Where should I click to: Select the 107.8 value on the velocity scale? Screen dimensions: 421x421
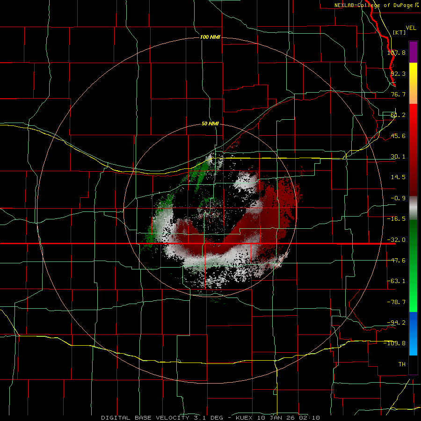(396, 52)
